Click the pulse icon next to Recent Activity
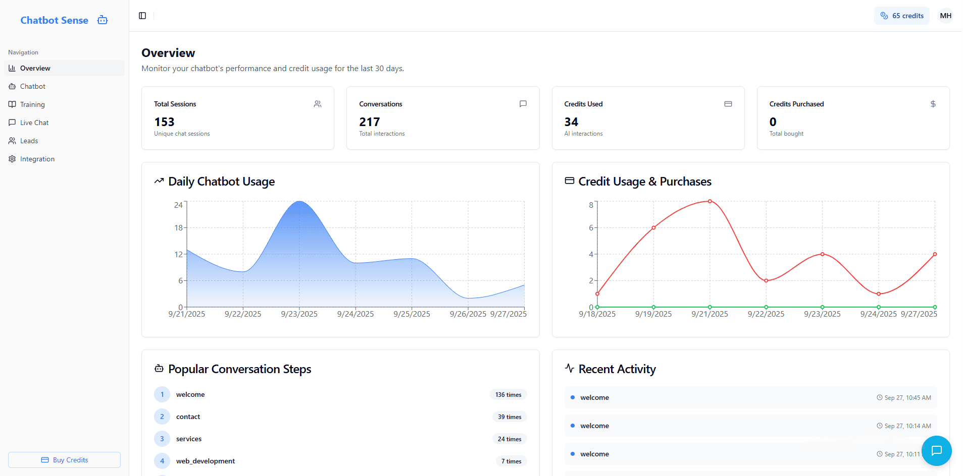 569,369
